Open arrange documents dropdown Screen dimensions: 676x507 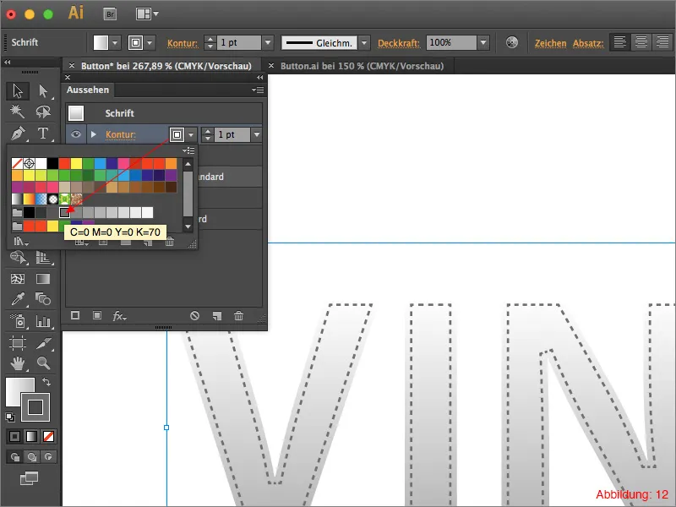click(147, 14)
